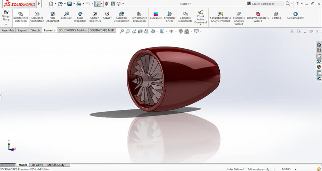Open a file with Open icon
The image size is (322, 171).
pyautogui.click(x=60, y=4)
